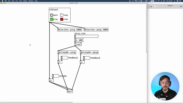Select the delwrite~ pong 2000 object
This screenshot has height=103, width=183.
click(x=96, y=29)
